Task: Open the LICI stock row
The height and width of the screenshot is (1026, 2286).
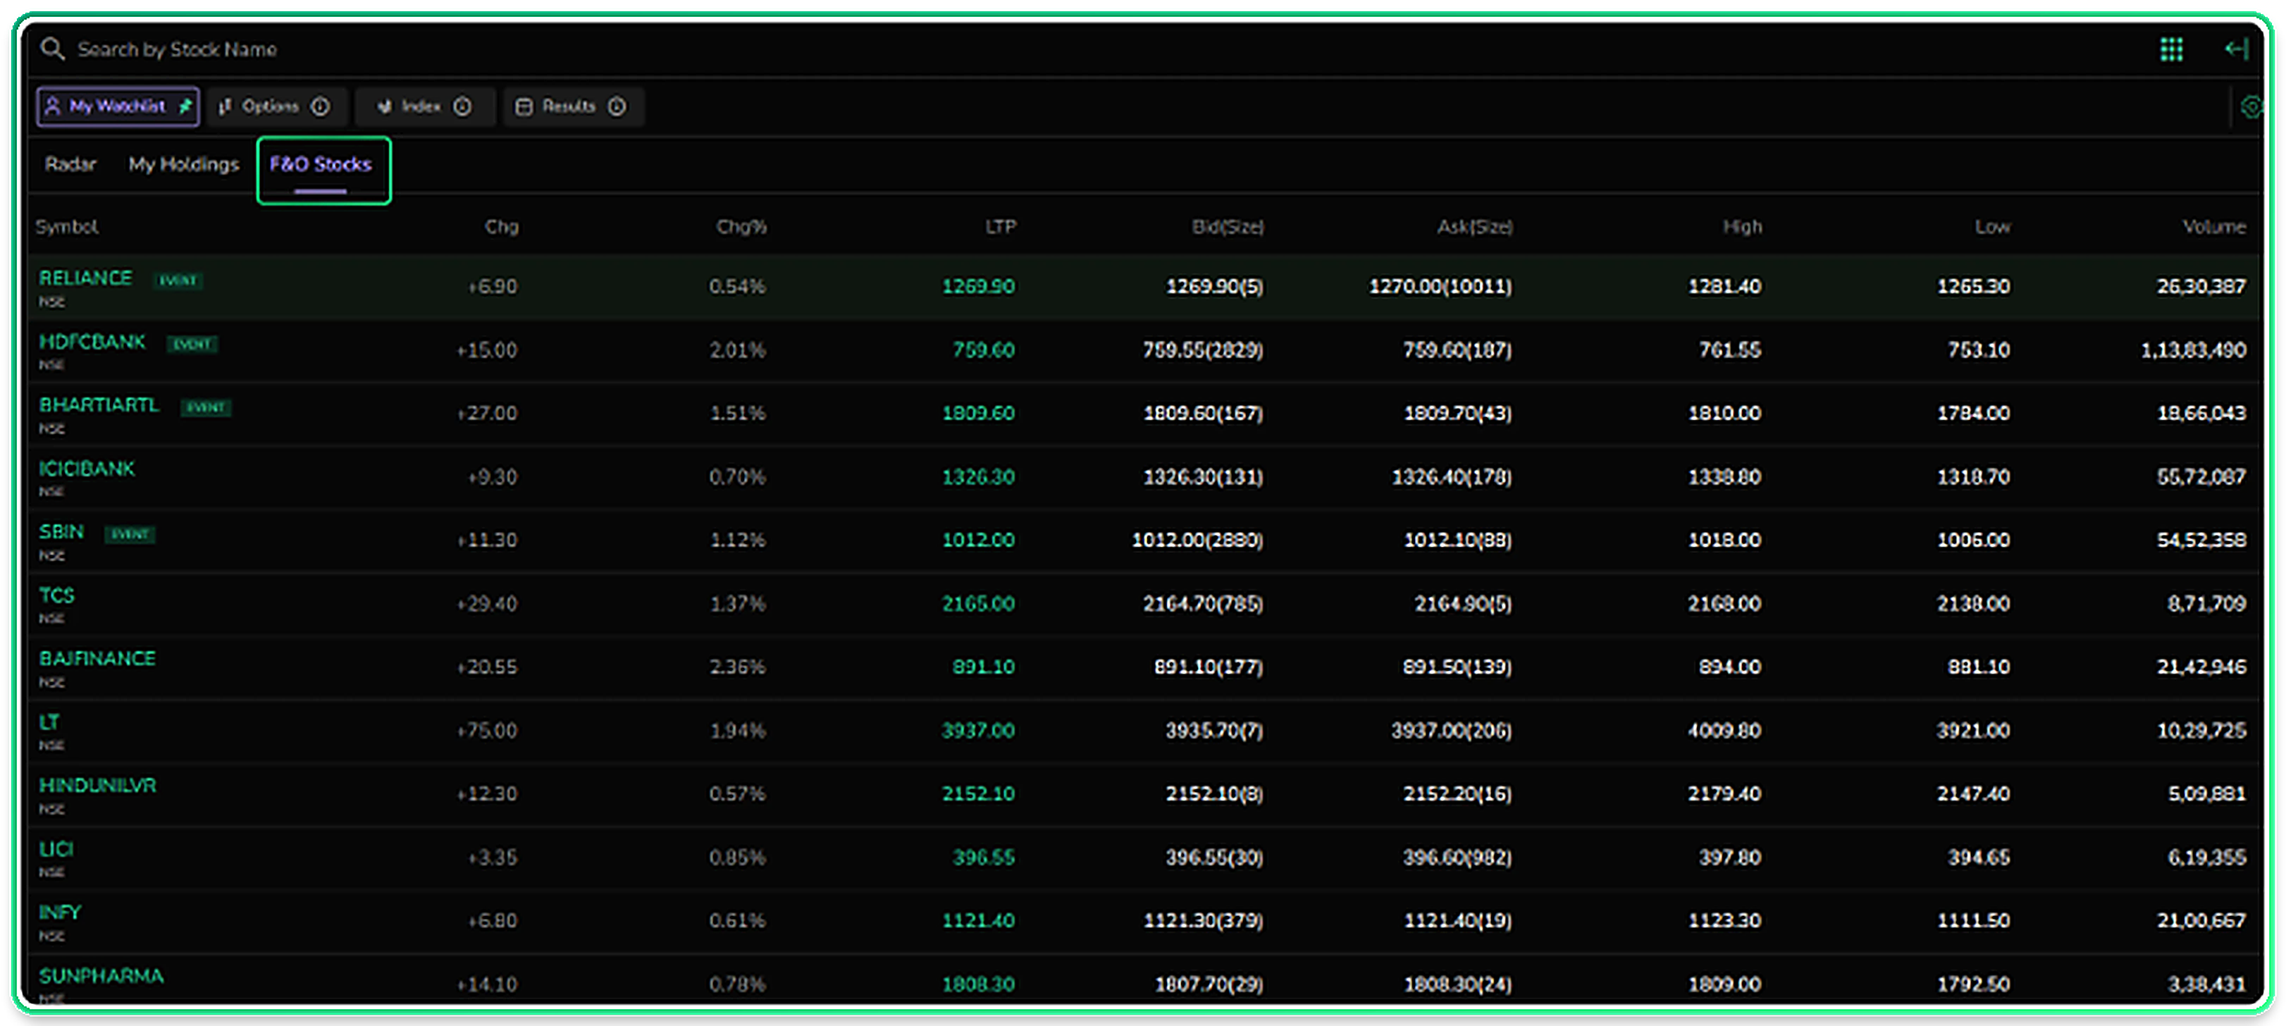Action: (x=1144, y=858)
